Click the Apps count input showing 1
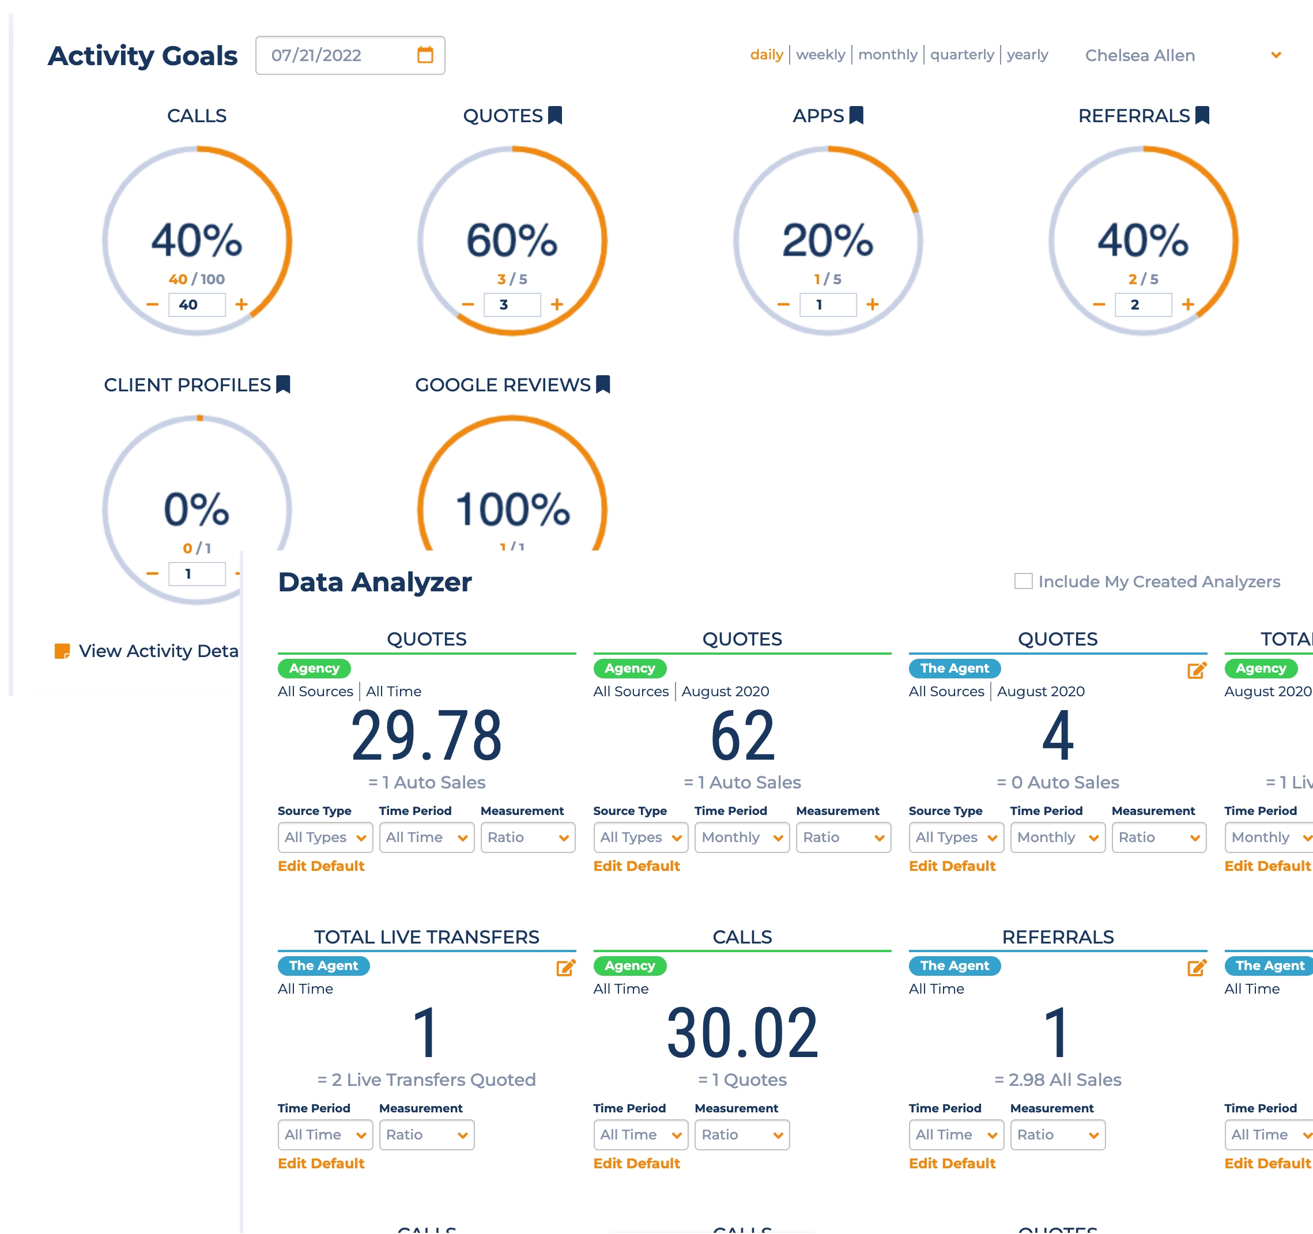The width and height of the screenshot is (1313, 1234). pos(828,304)
